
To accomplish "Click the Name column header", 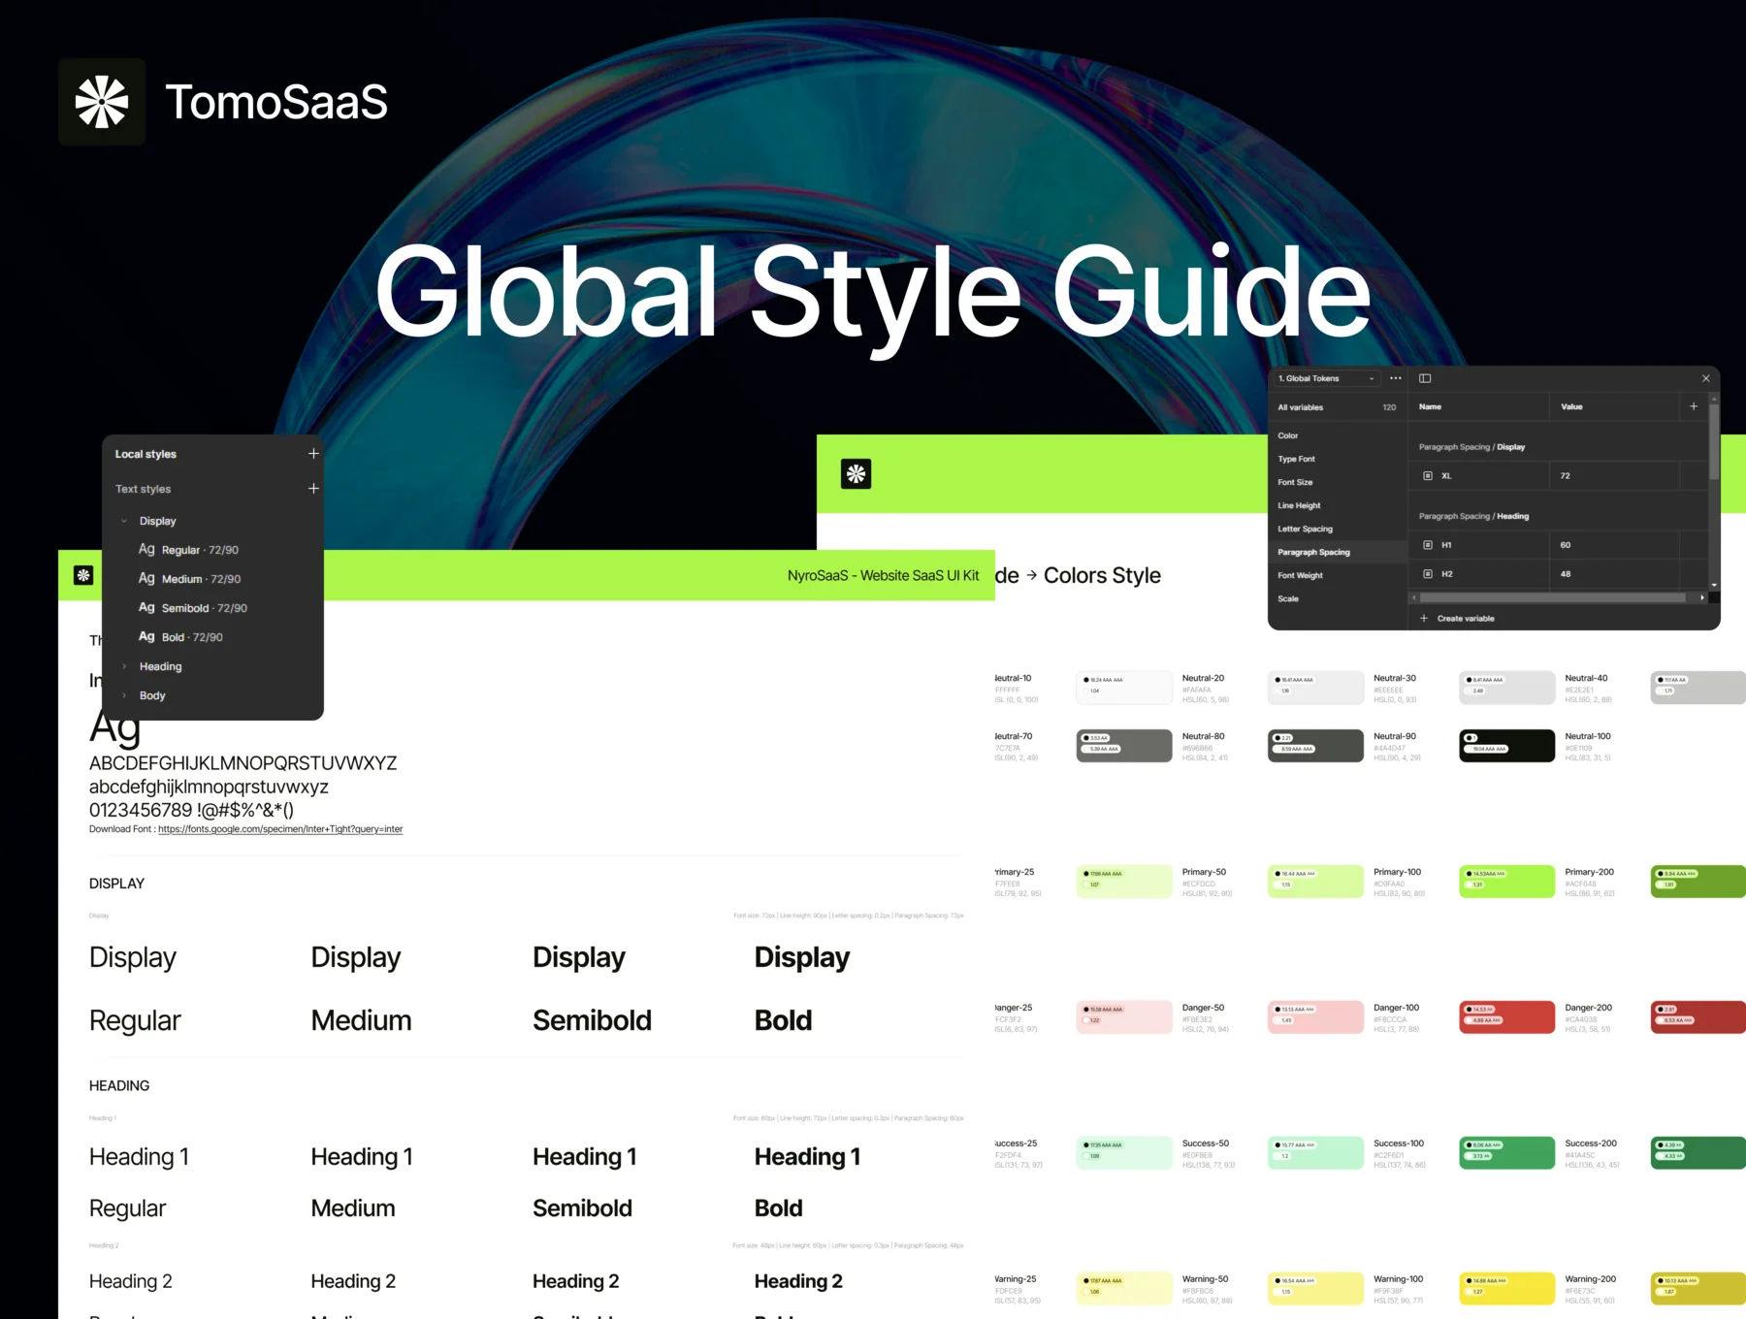I will [1430, 406].
